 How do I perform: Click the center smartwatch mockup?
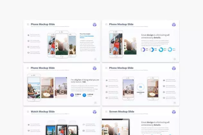62,130
